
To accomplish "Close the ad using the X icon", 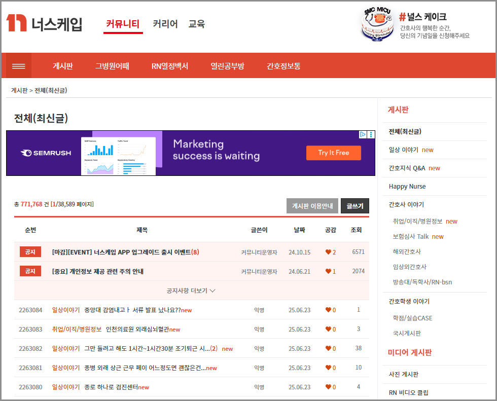I will tap(371, 134).
